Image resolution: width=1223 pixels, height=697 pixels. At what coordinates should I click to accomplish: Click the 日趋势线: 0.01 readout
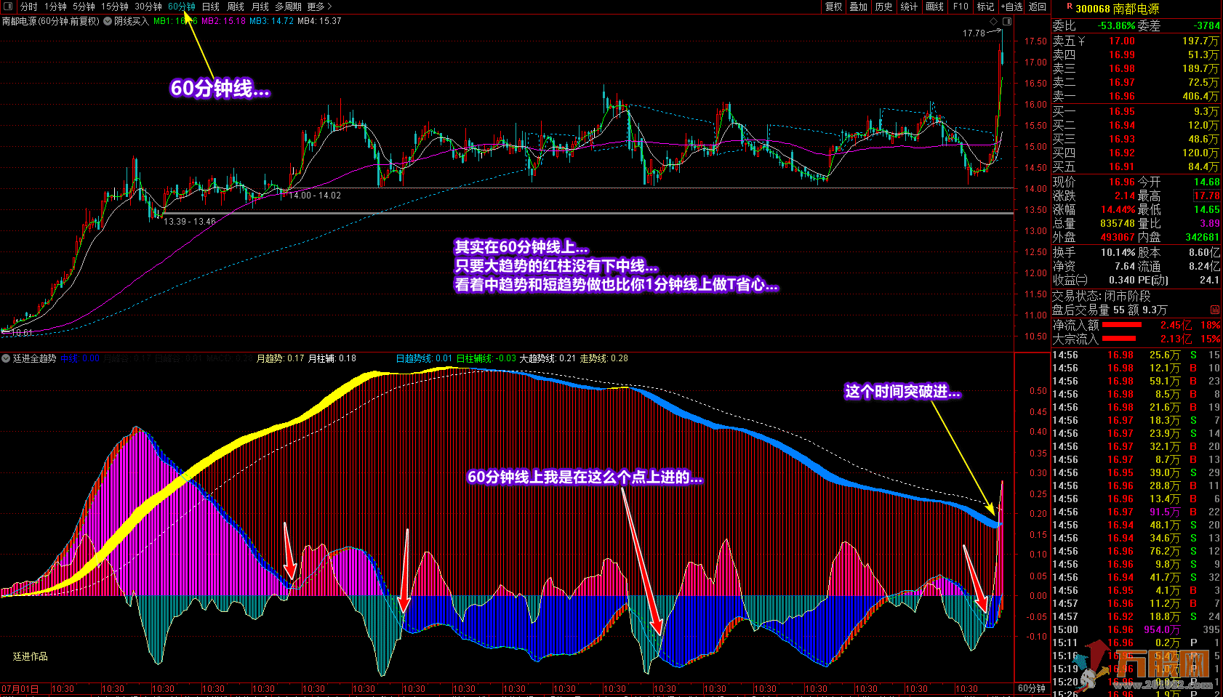(x=424, y=358)
